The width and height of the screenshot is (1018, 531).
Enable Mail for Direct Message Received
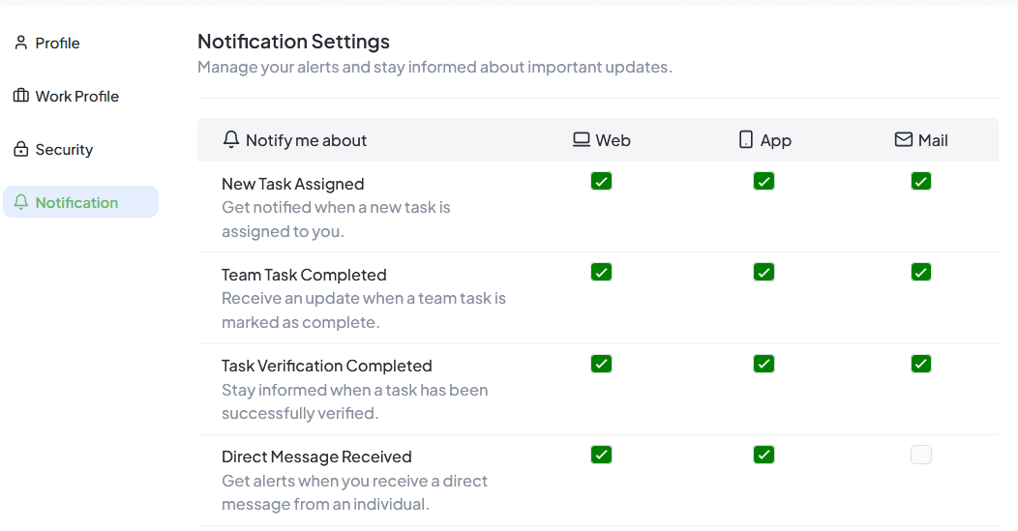[920, 455]
